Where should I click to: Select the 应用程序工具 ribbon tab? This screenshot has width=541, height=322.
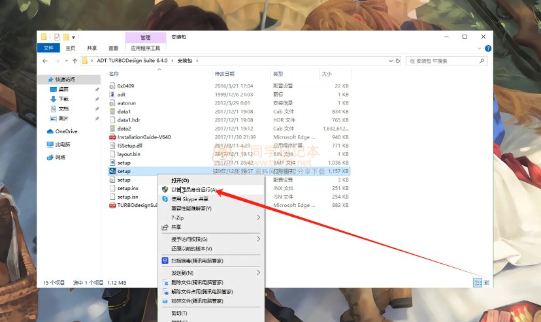[x=145, y=48]
